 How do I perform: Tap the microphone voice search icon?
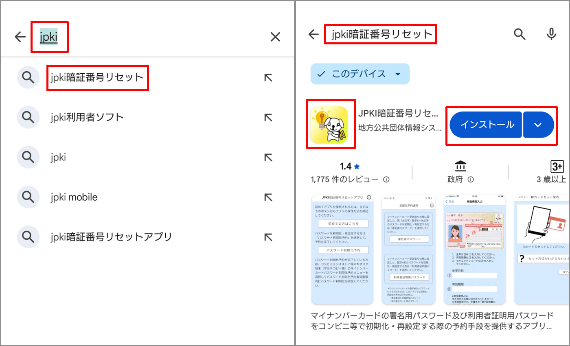(551, 34)
